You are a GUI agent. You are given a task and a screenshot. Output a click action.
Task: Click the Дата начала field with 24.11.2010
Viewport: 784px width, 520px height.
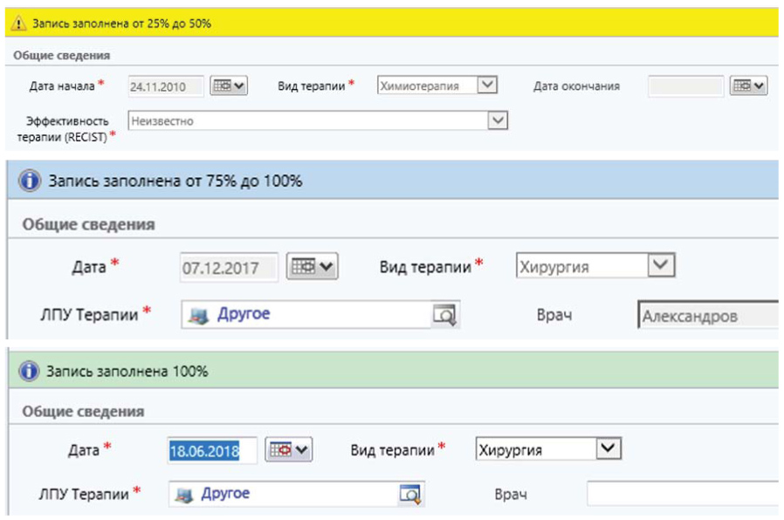click(166, 86)
